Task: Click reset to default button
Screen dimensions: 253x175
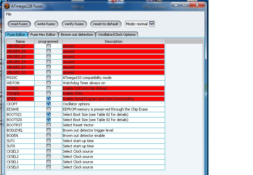Action: [x=105, y=24]
